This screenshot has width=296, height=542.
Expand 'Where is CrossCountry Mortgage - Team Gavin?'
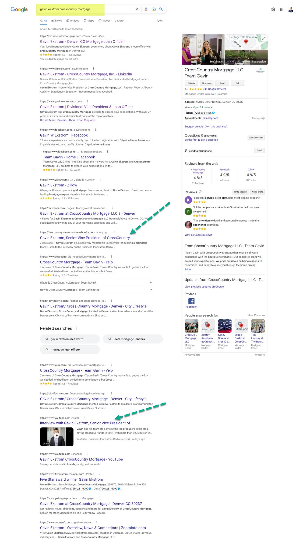click(96, 283)
